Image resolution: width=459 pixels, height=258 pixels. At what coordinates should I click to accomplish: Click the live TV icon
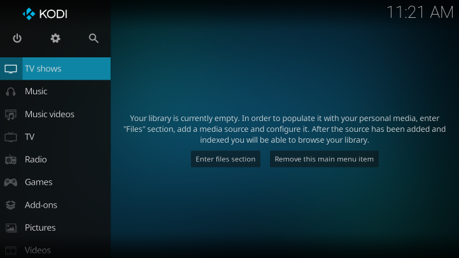[x=11, y=137]
